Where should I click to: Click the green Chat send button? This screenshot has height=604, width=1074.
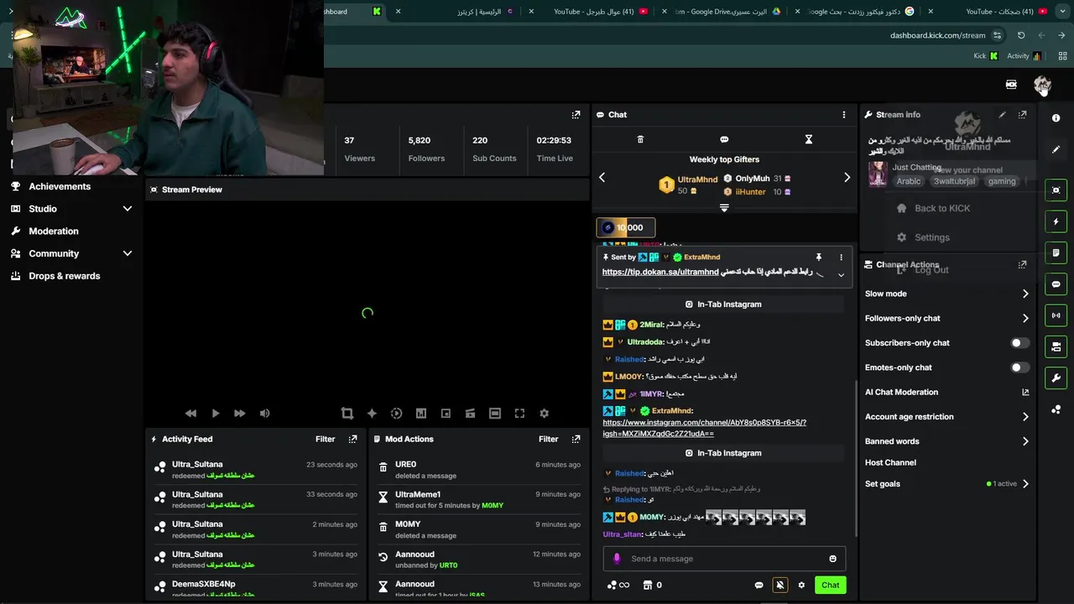(830, 585)
